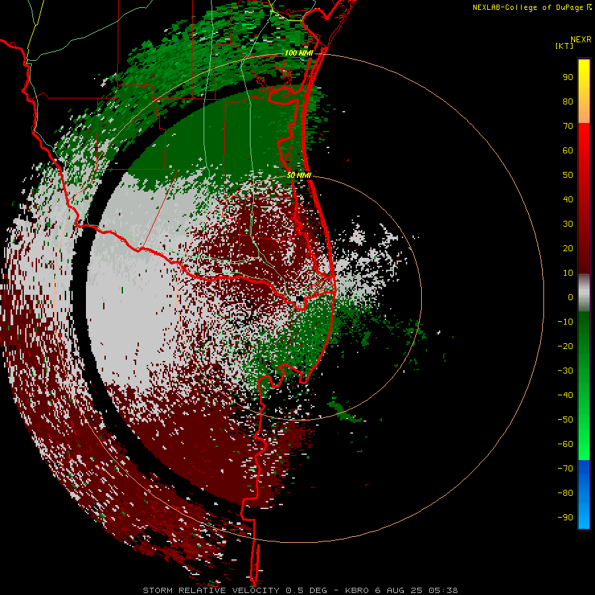Viewport: 595px width, 595px height.
Task: Click the black radar site marker at center
Action: point(299,299)
